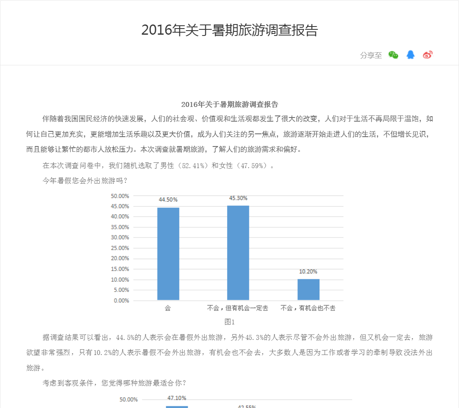Share the report to QQ

(x=410, y=55)
